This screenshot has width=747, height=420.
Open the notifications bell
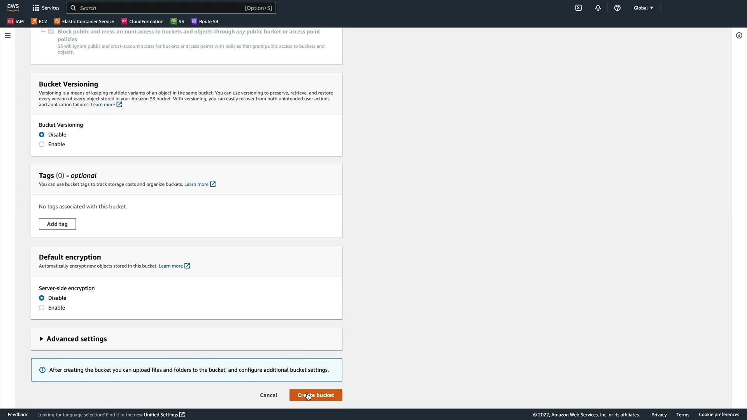(598, 8)
